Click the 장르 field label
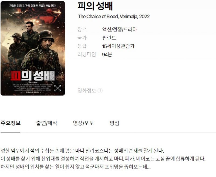216x177 pixels. 82,30
